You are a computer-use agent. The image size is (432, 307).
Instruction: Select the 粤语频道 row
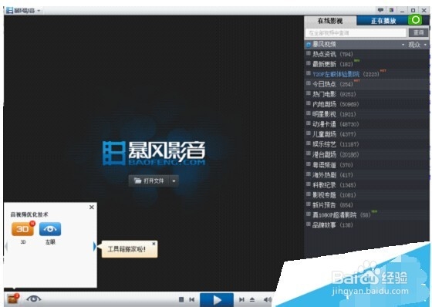pyautogui.click(x=366, y=165)
